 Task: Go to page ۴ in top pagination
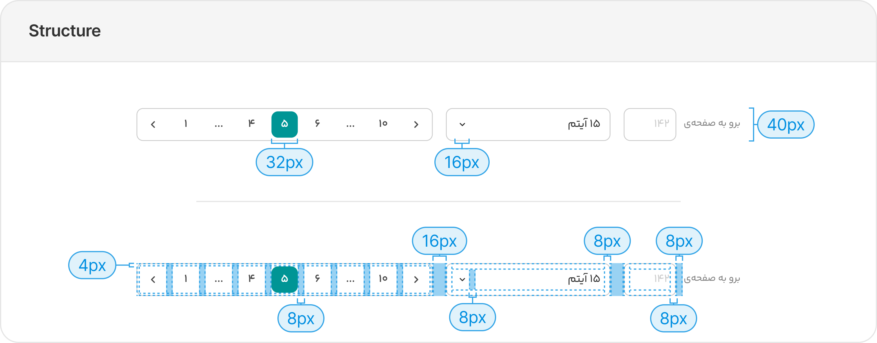(x=252, y=125)
